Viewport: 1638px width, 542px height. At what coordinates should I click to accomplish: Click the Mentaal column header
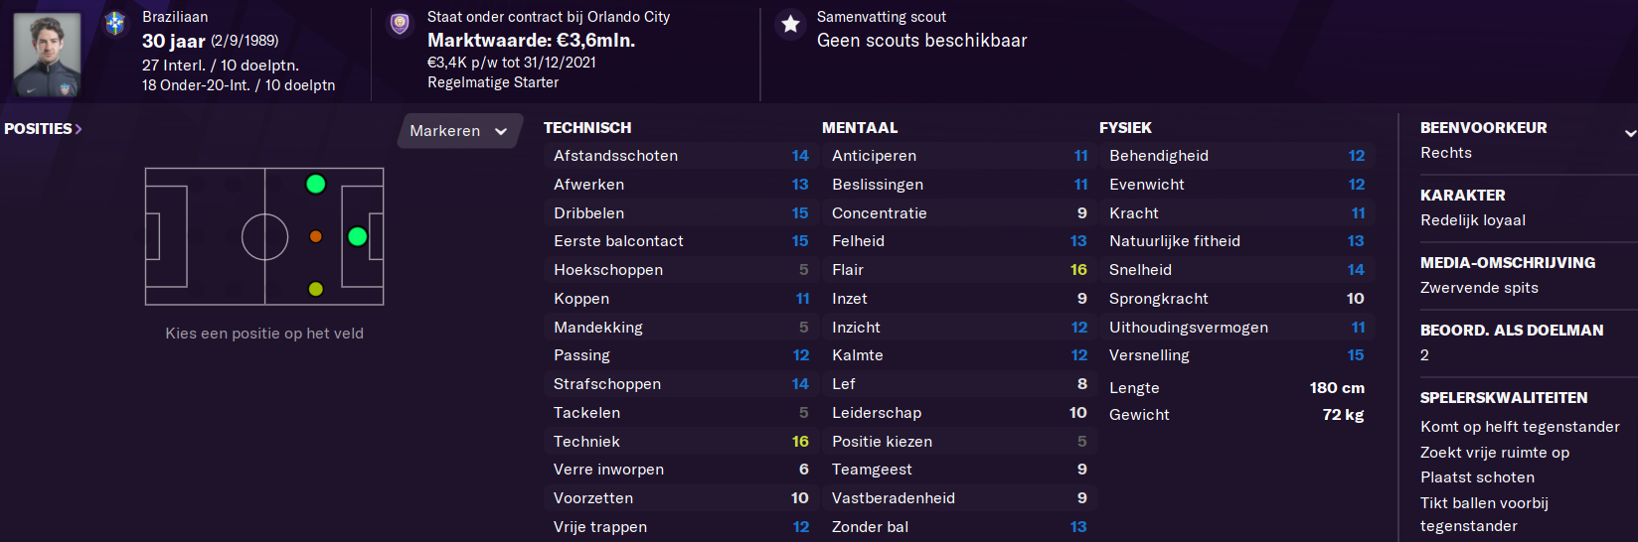[x=860, y=128]
